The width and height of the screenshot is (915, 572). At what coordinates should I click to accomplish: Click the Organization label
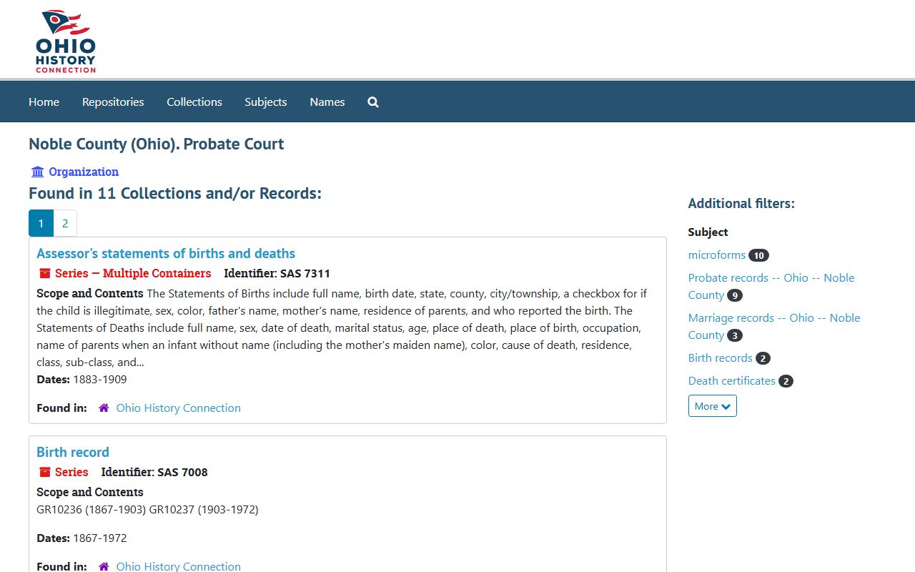pos(84,172)
